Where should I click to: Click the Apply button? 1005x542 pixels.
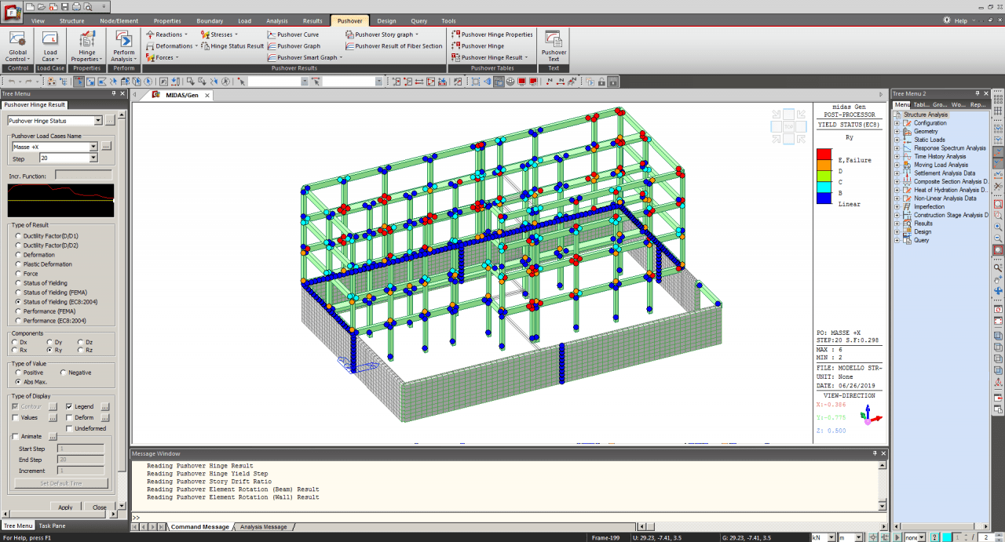click(x=65, y=507)
